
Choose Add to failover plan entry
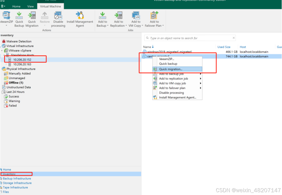pyautogui.click(x=177, y=88)
